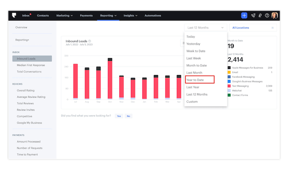The image size is (289, 170).
Task: Click the blue plus create button
Action: click(x=244, y=16)
